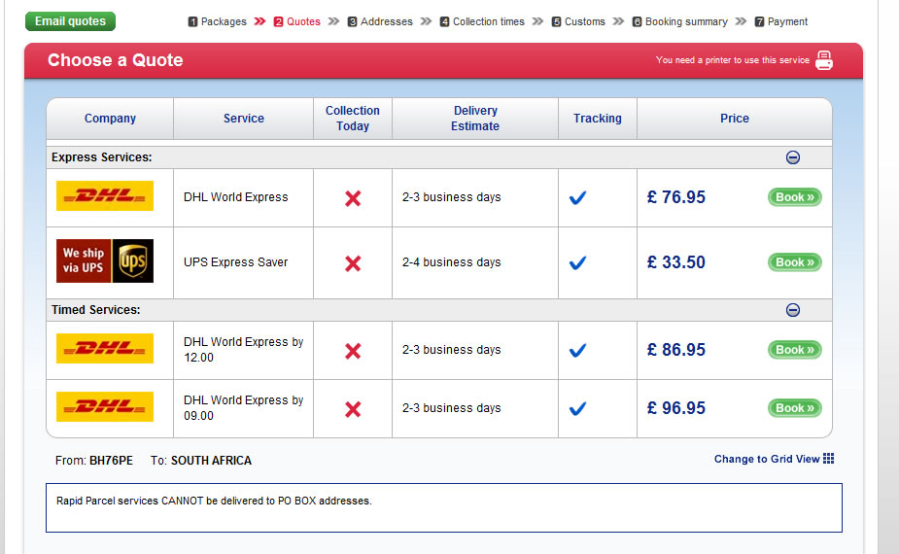Book UPS Express Saver at £33.50

[x=794, y=262]
